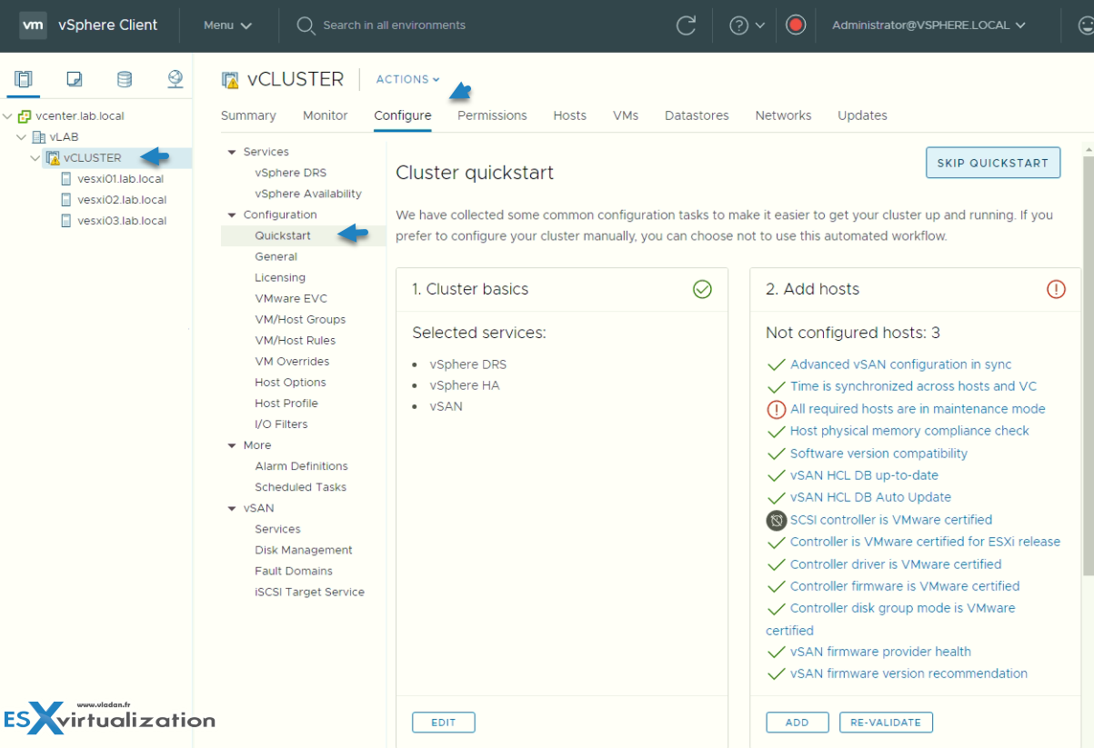The width and height of the screenshot is (1094, 748).
Task: Open Alarm Definitions
Action: click(x=301, y=466)
